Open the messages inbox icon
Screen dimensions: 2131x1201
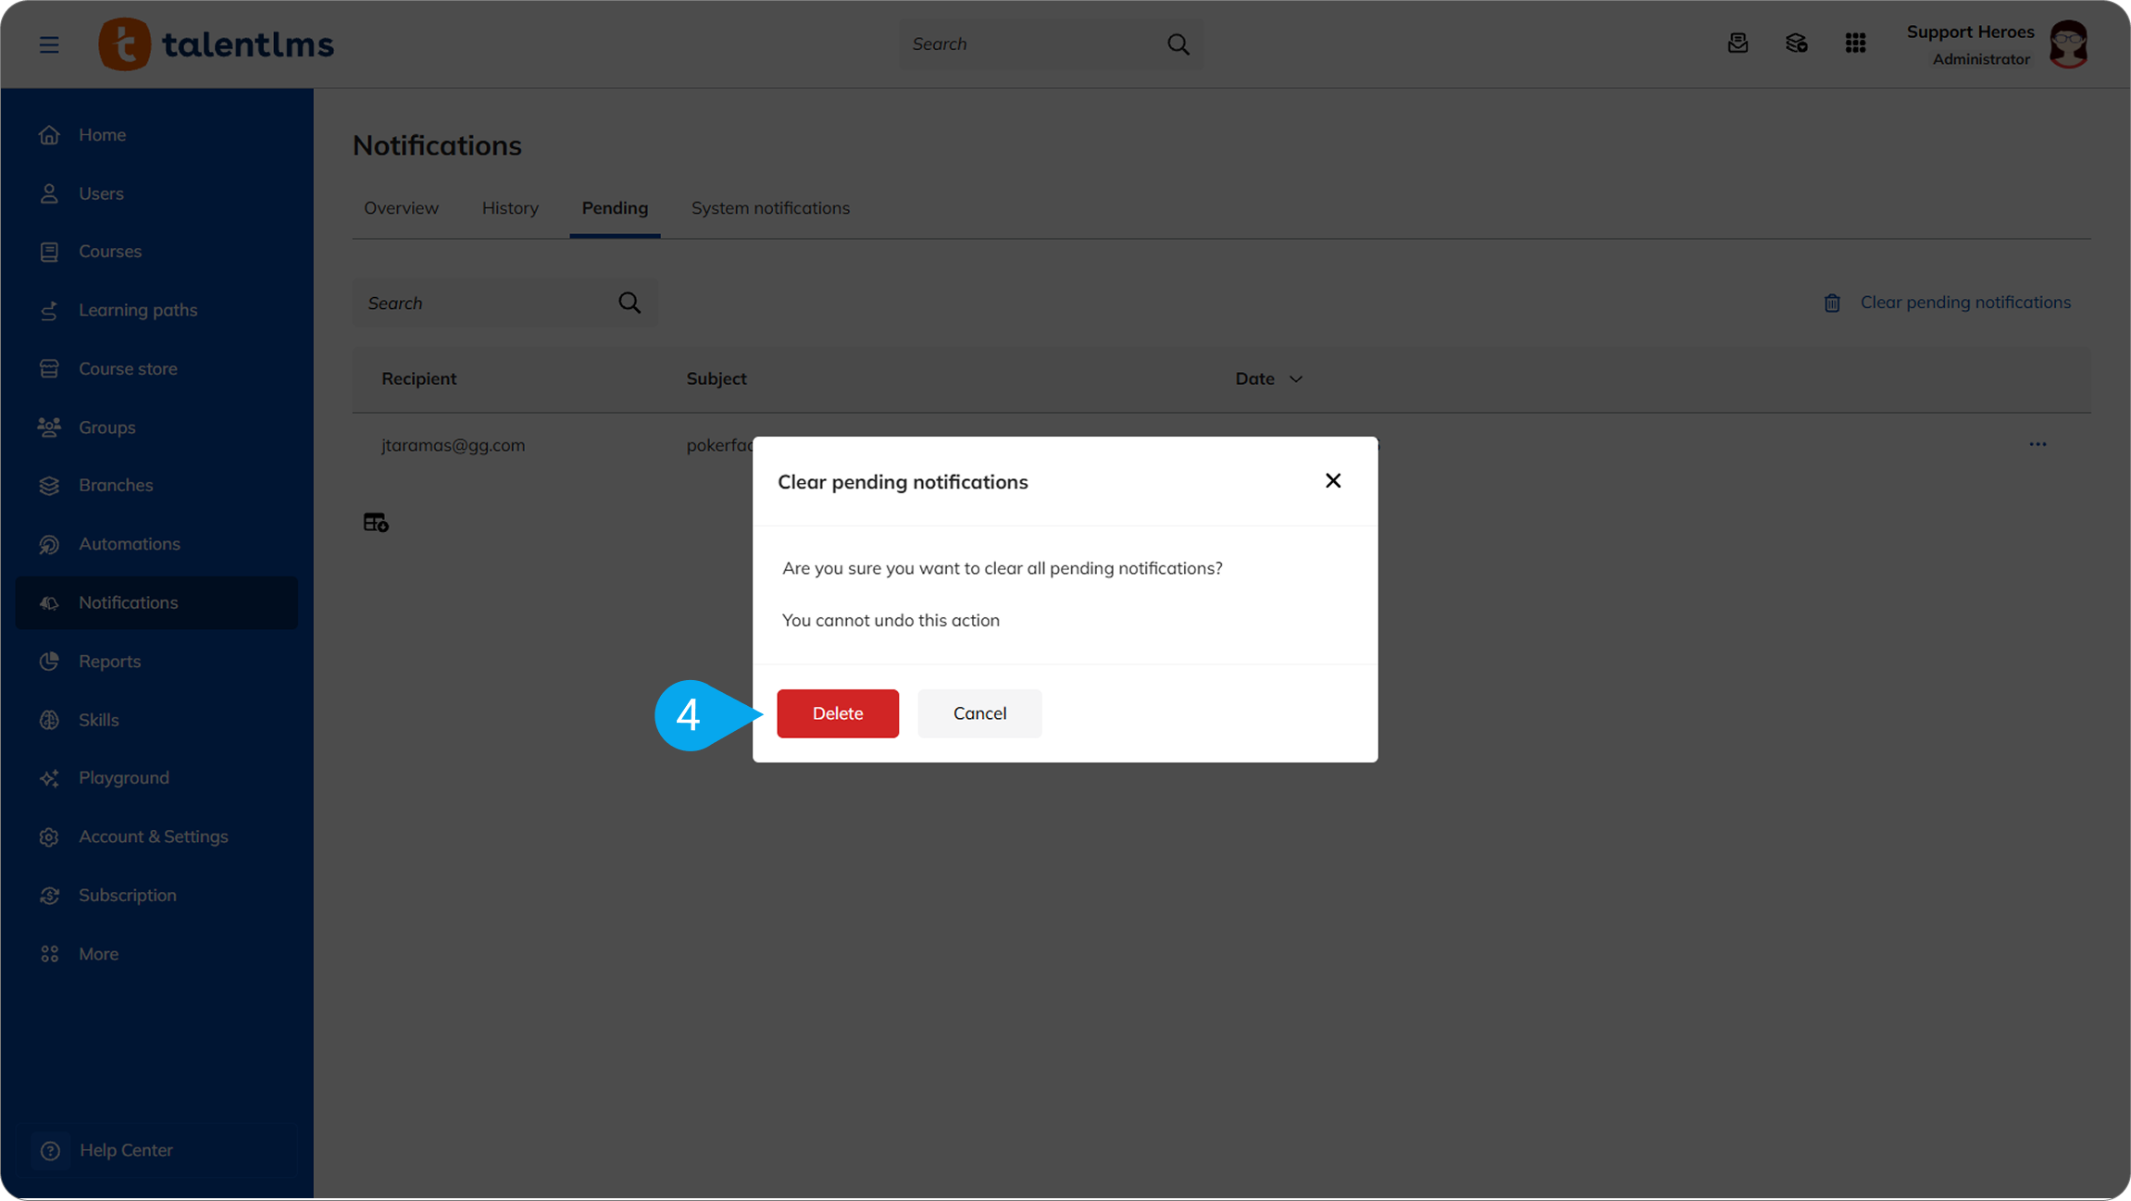click(x=1738, y=43)
